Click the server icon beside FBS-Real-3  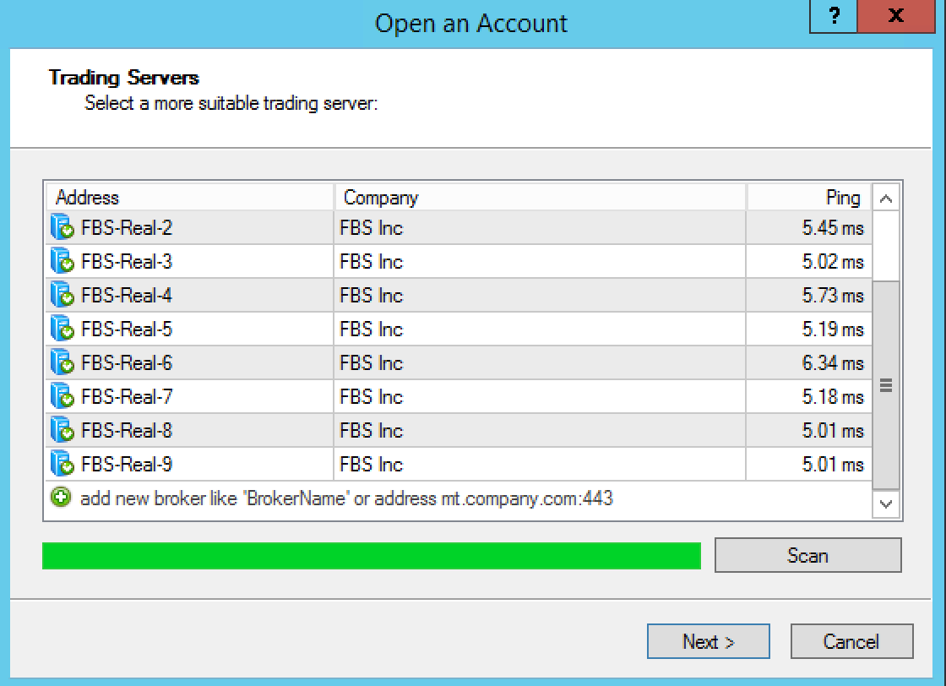coord(63,261)
